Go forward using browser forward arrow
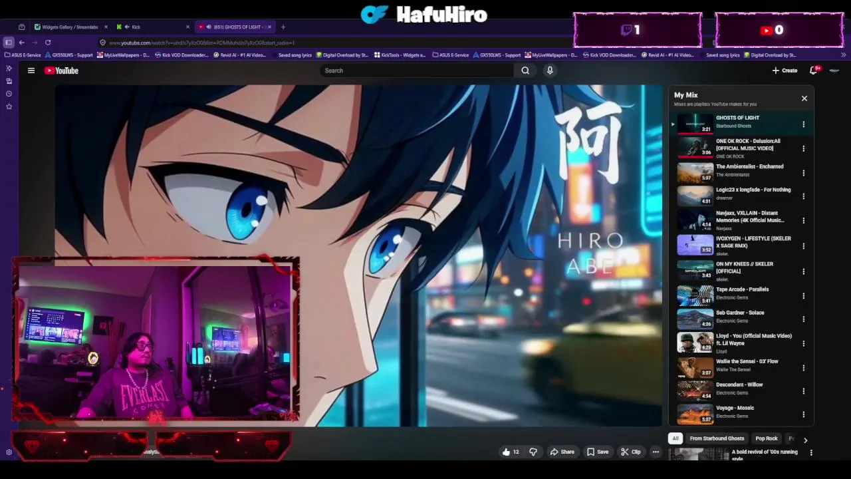 tap(35, 43)
